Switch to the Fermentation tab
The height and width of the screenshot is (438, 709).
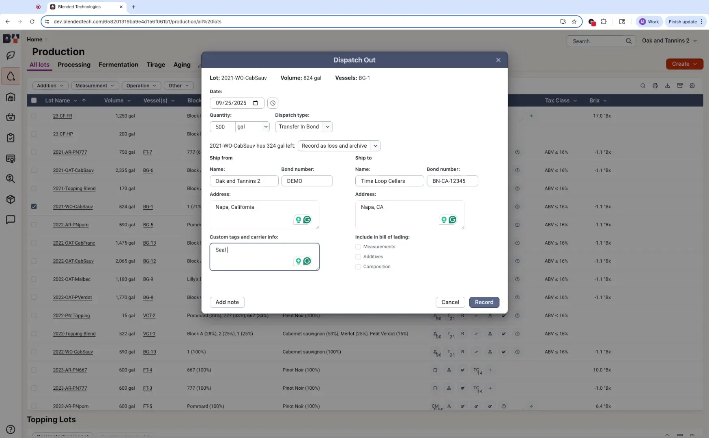point(118,64)
